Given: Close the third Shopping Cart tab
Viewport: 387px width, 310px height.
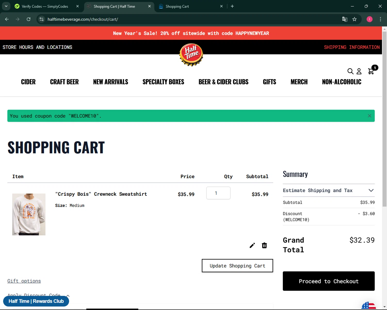Looking at the screenshot, I should (x=221, y=6).
